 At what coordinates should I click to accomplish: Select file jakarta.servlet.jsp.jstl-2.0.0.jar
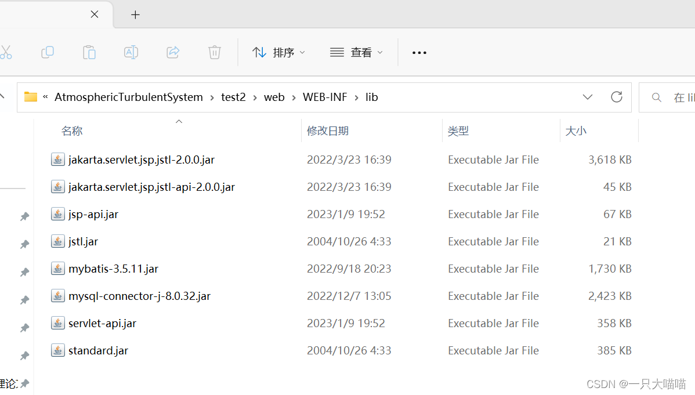pyautogui.click(x=142, y=160)
